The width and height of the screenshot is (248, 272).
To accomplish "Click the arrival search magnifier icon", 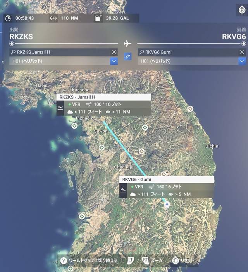I will point(141,52).
